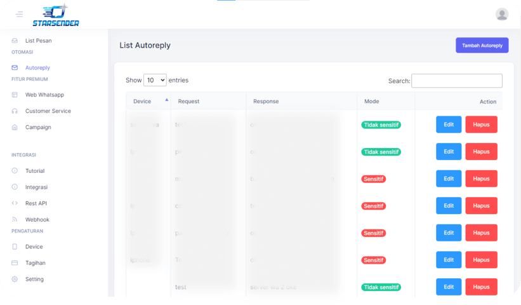The height and width of the screenshot is (305, 521).
Task: Open Device management entry
Action: pos(34,247)
